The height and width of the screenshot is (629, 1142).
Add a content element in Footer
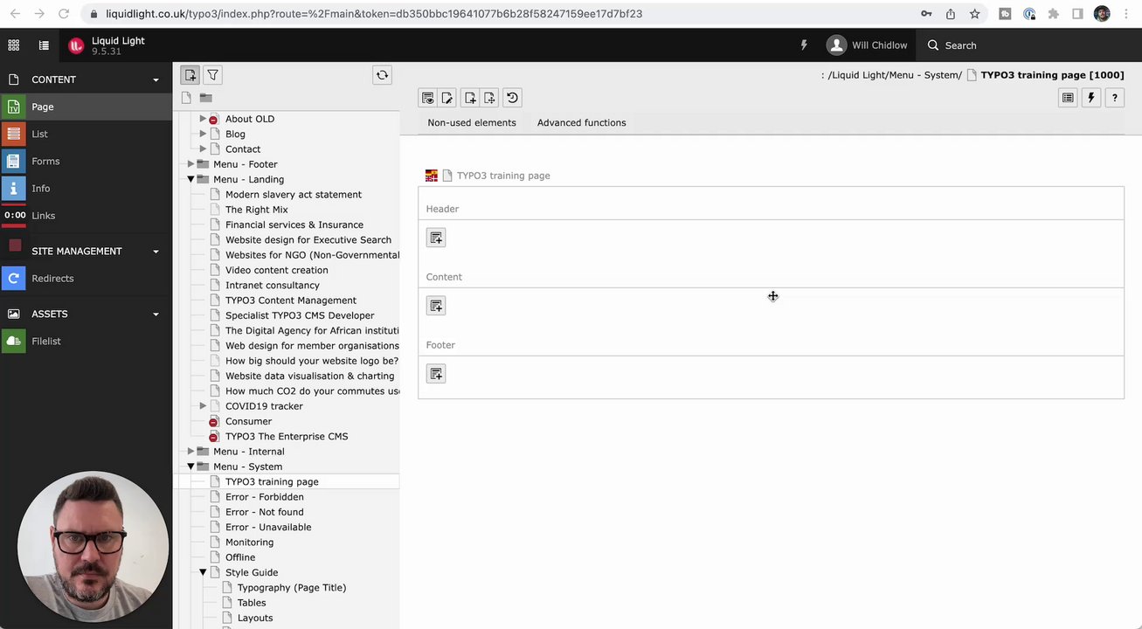click(436, 374)
